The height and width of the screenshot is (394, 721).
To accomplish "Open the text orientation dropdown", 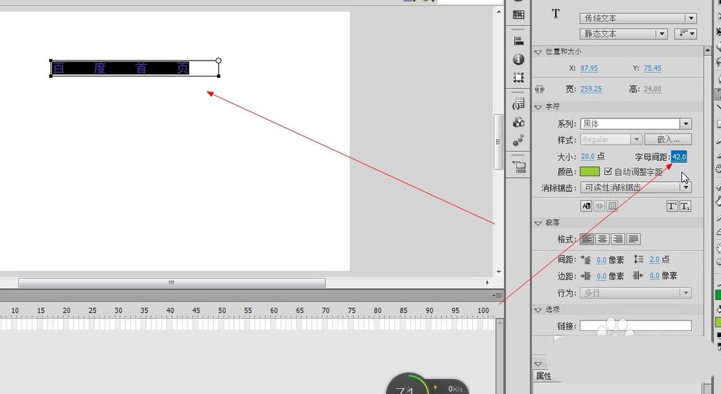I will coord(685,34).
